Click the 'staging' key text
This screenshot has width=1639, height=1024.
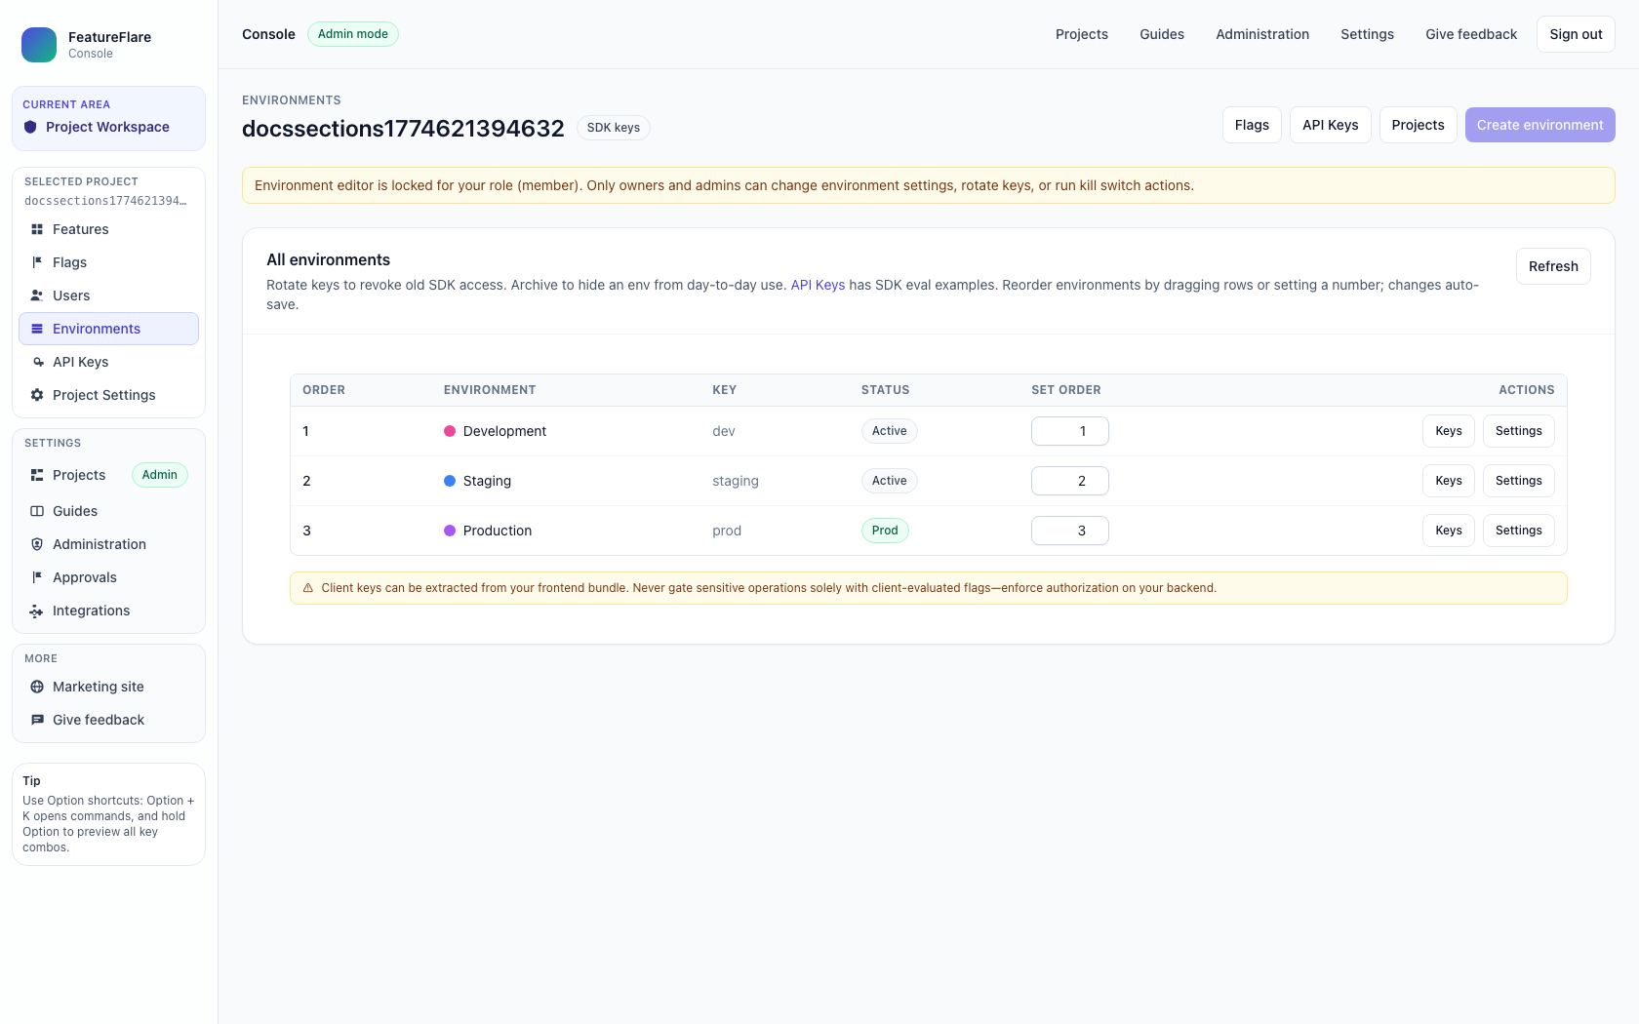pyautogui.click(x=736, y=481)
